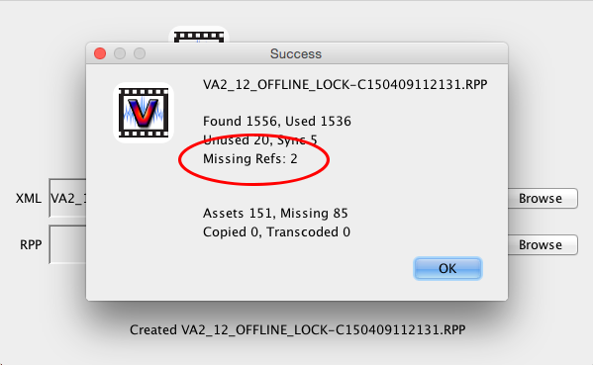Click Browse button next to RPP field
This screenshot has width=593, height=365.
point(543,245)
